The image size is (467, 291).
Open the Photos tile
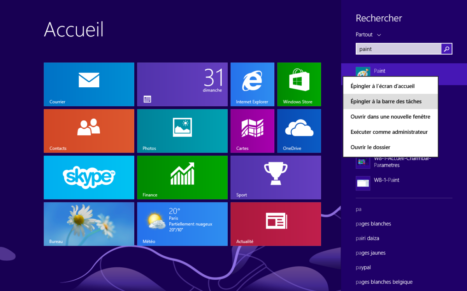pos(182,131)
